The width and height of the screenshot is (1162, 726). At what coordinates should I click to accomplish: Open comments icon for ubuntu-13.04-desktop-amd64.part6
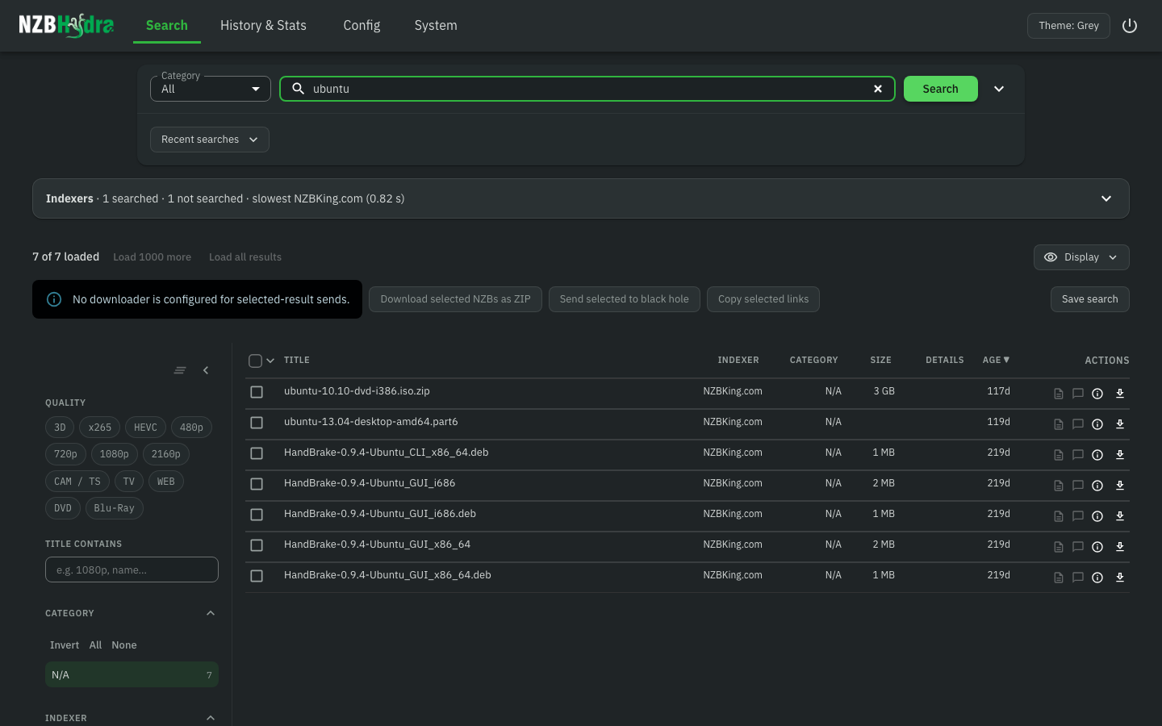1078,424
